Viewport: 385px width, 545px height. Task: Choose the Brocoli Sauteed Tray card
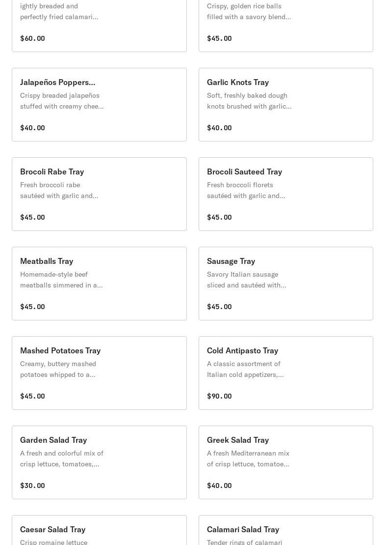(285, 194)
